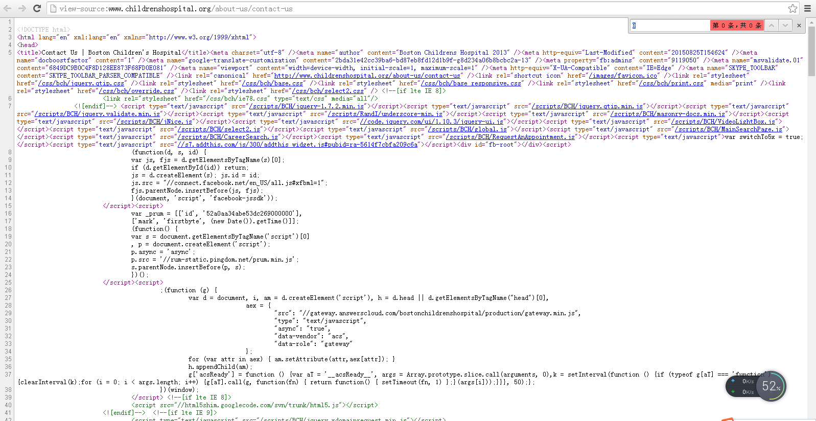
Task: Open /css/bch/print.css link
Action: (671, 83)
